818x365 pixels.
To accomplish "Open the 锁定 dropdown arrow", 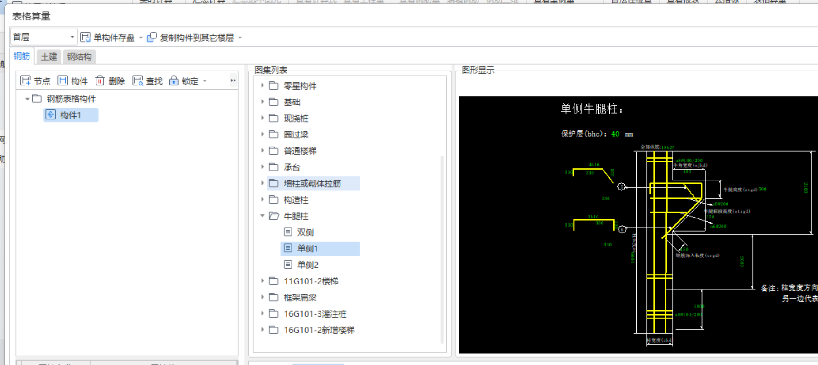I will (205, 81).
